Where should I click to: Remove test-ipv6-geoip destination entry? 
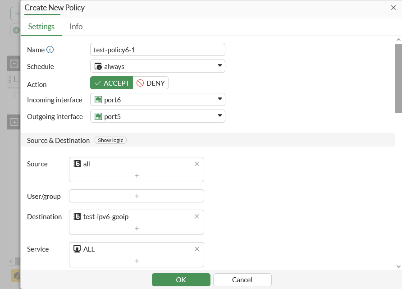196,216
